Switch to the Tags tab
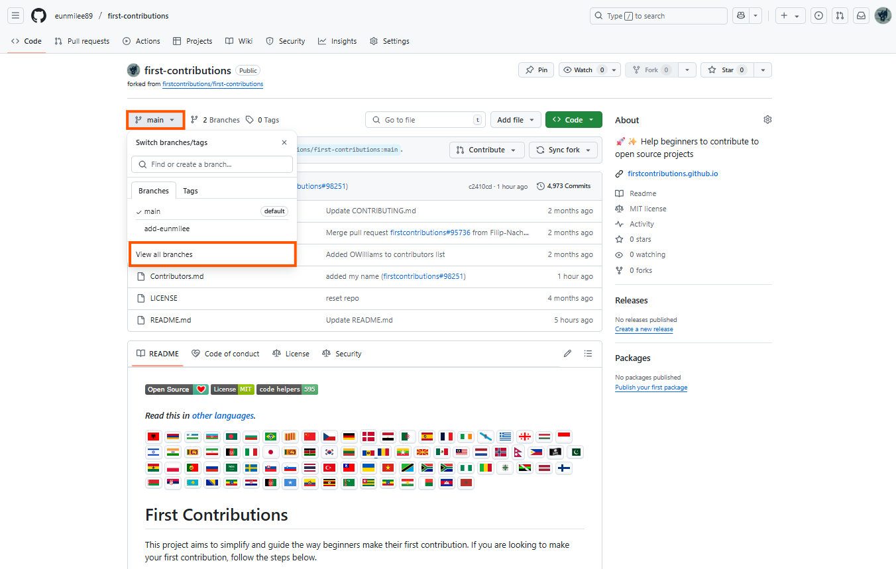 click(190, 191)
